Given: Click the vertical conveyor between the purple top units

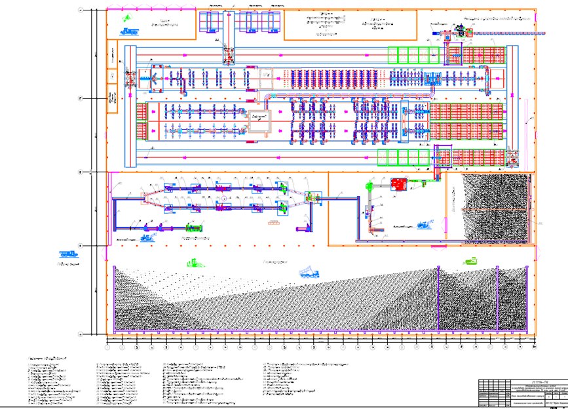Looking at the screenshot, I should [229, 38].
